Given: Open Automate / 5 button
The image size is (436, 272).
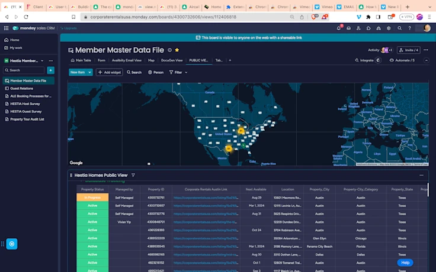Looking at the screenshot, I should point(402,60).
